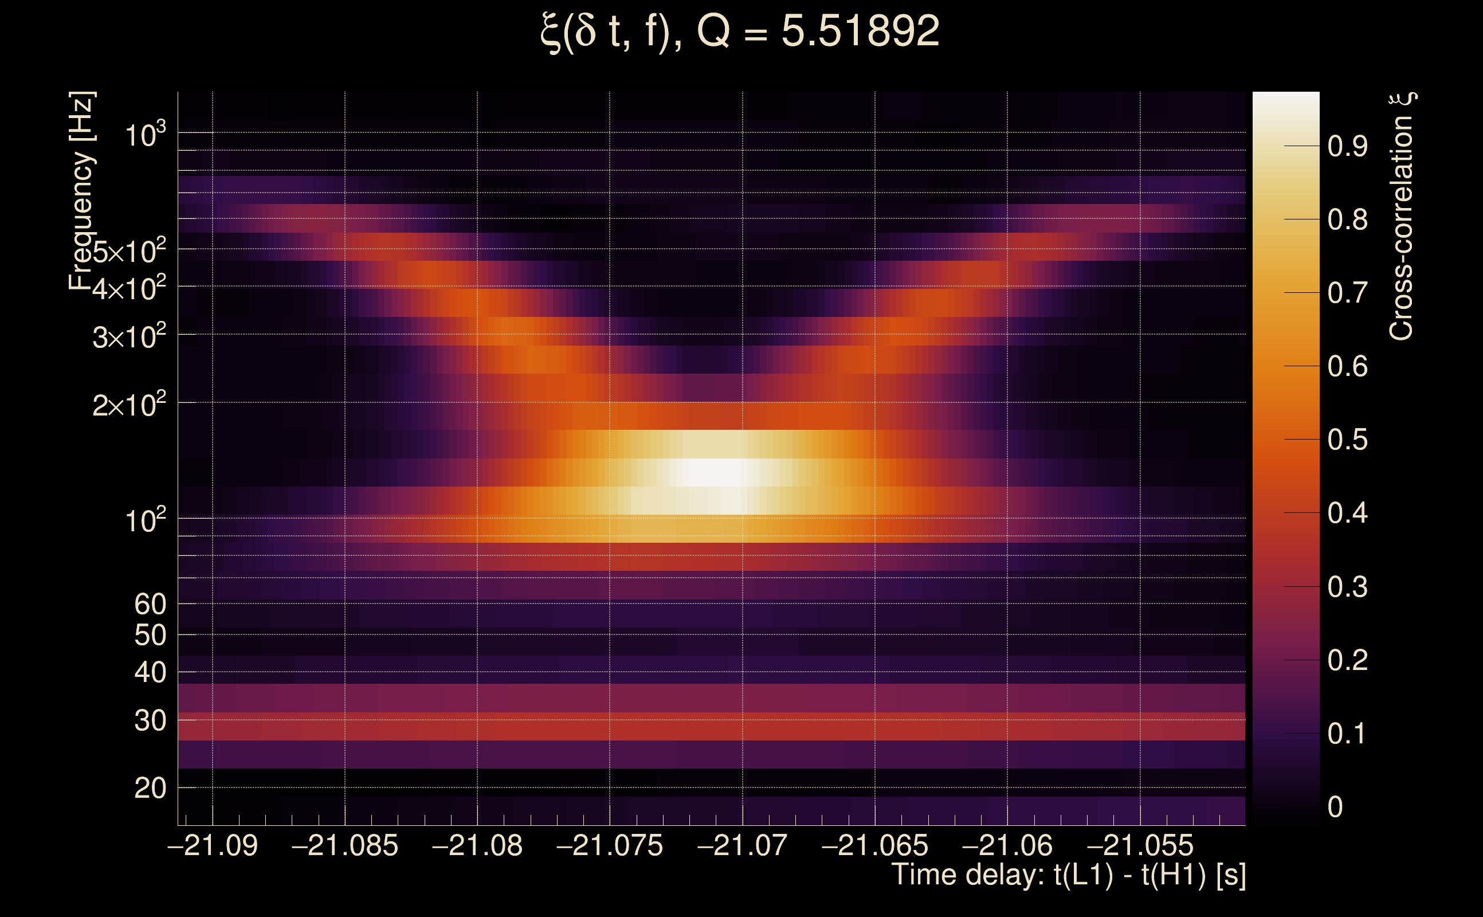
Task: Click the 0.3 colorbar tick label
Action: 1347,587
